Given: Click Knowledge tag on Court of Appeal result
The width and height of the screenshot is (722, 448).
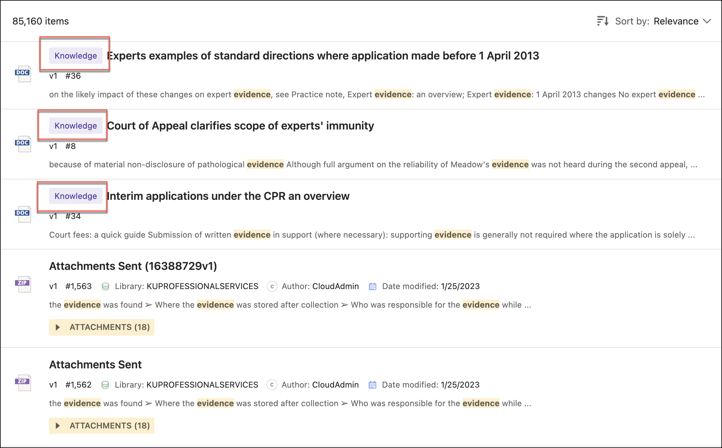Looking at the screenshot, I should coord(76,126).
